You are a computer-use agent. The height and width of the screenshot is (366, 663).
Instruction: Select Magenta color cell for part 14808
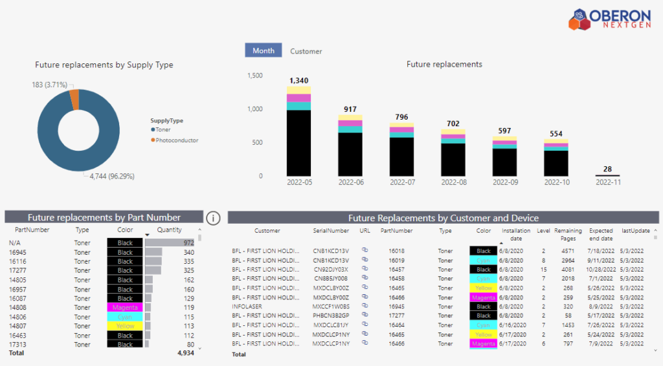125,308
